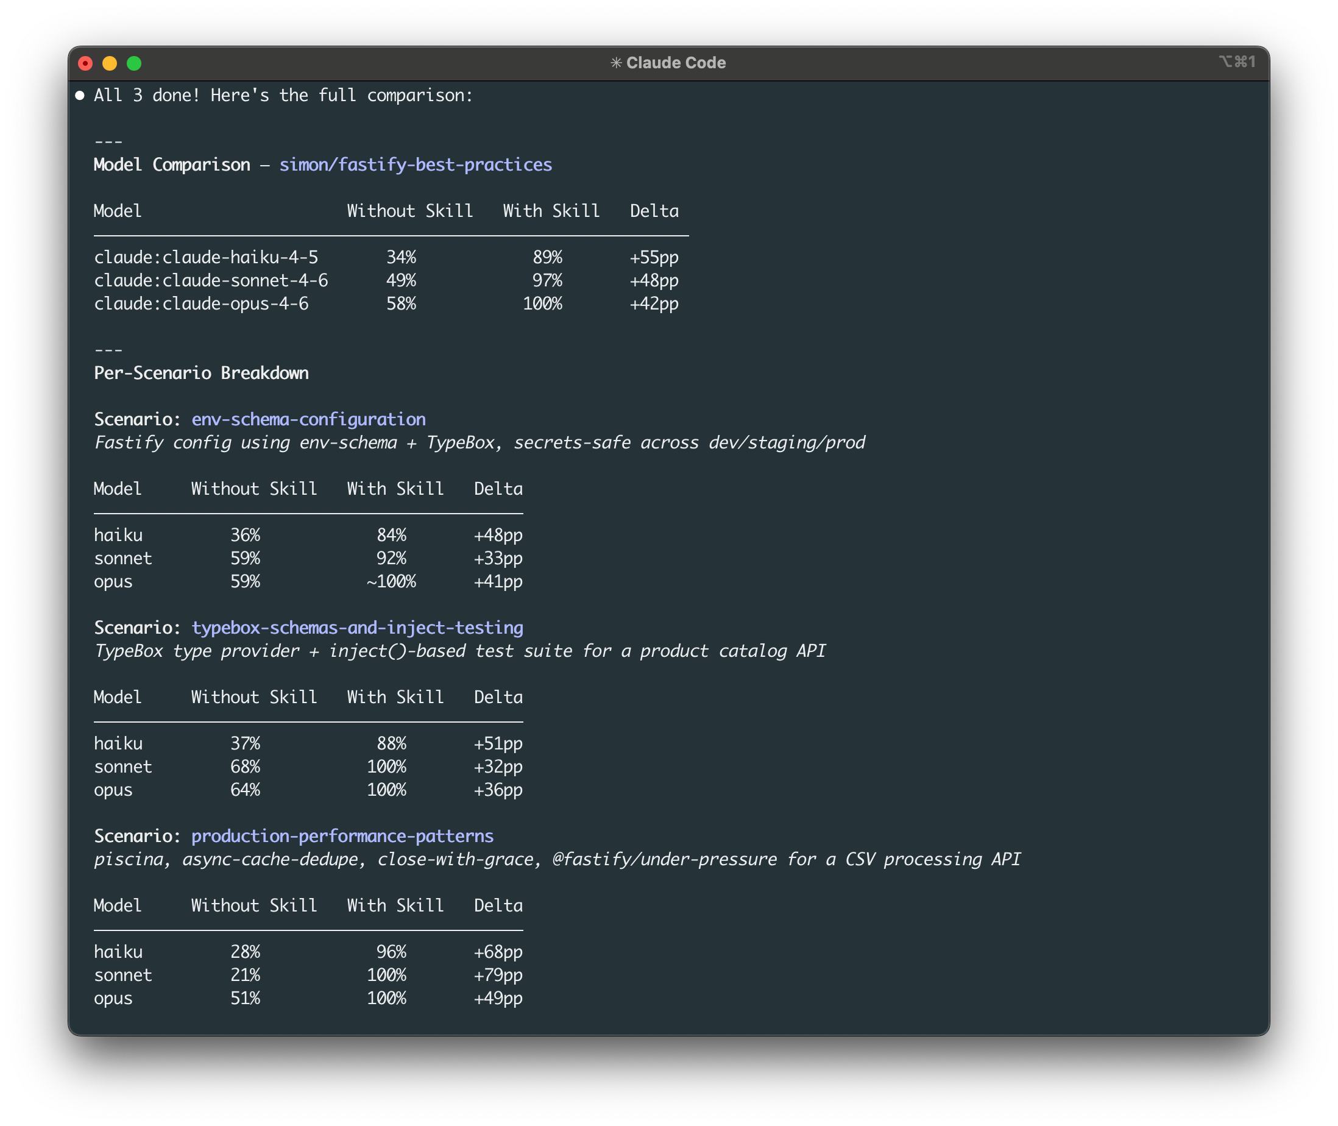Click the asterisk icon beside the Claude Code title
The height and width of the screenshot is (1126, 1338).
[616, 63]
